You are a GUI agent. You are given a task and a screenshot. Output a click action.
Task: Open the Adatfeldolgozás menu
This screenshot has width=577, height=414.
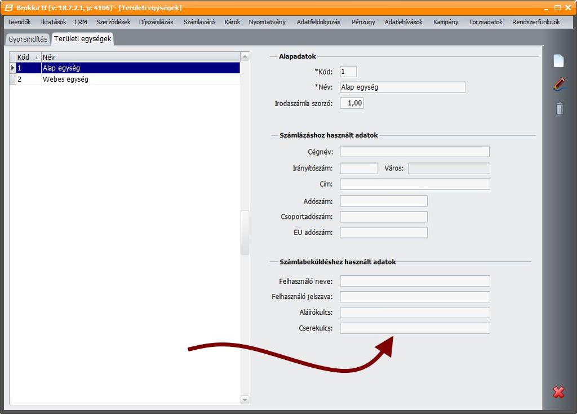319,22
